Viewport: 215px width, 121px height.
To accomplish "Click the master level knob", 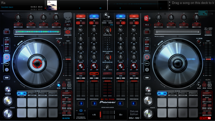I will 107,30.
